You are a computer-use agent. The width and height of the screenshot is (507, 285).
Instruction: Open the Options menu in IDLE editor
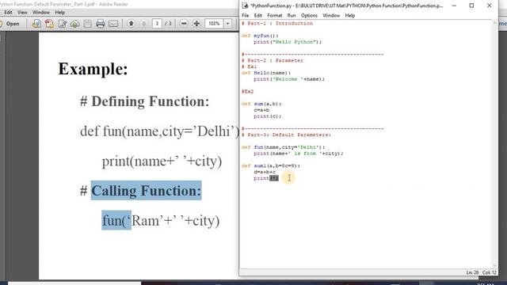pos(309,16)
